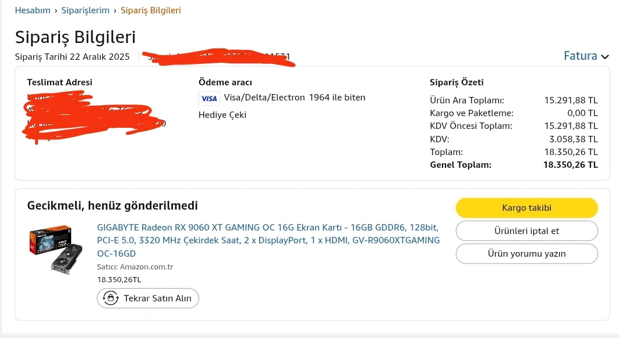The height and width of the screenshot is (338, 619).
Task: Click the chevron arrow beside Fatura
Action: click(605, 56)
